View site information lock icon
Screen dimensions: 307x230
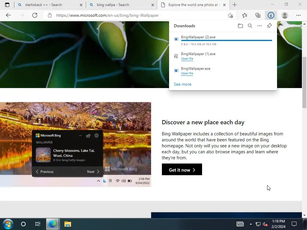click(50, 15)
